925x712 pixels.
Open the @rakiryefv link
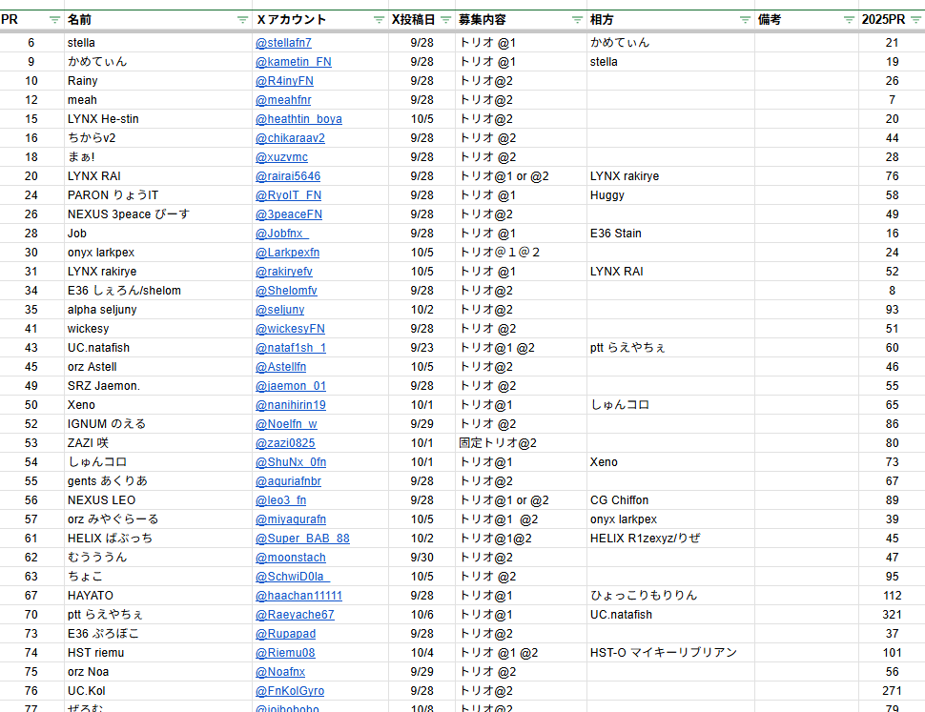284,272
